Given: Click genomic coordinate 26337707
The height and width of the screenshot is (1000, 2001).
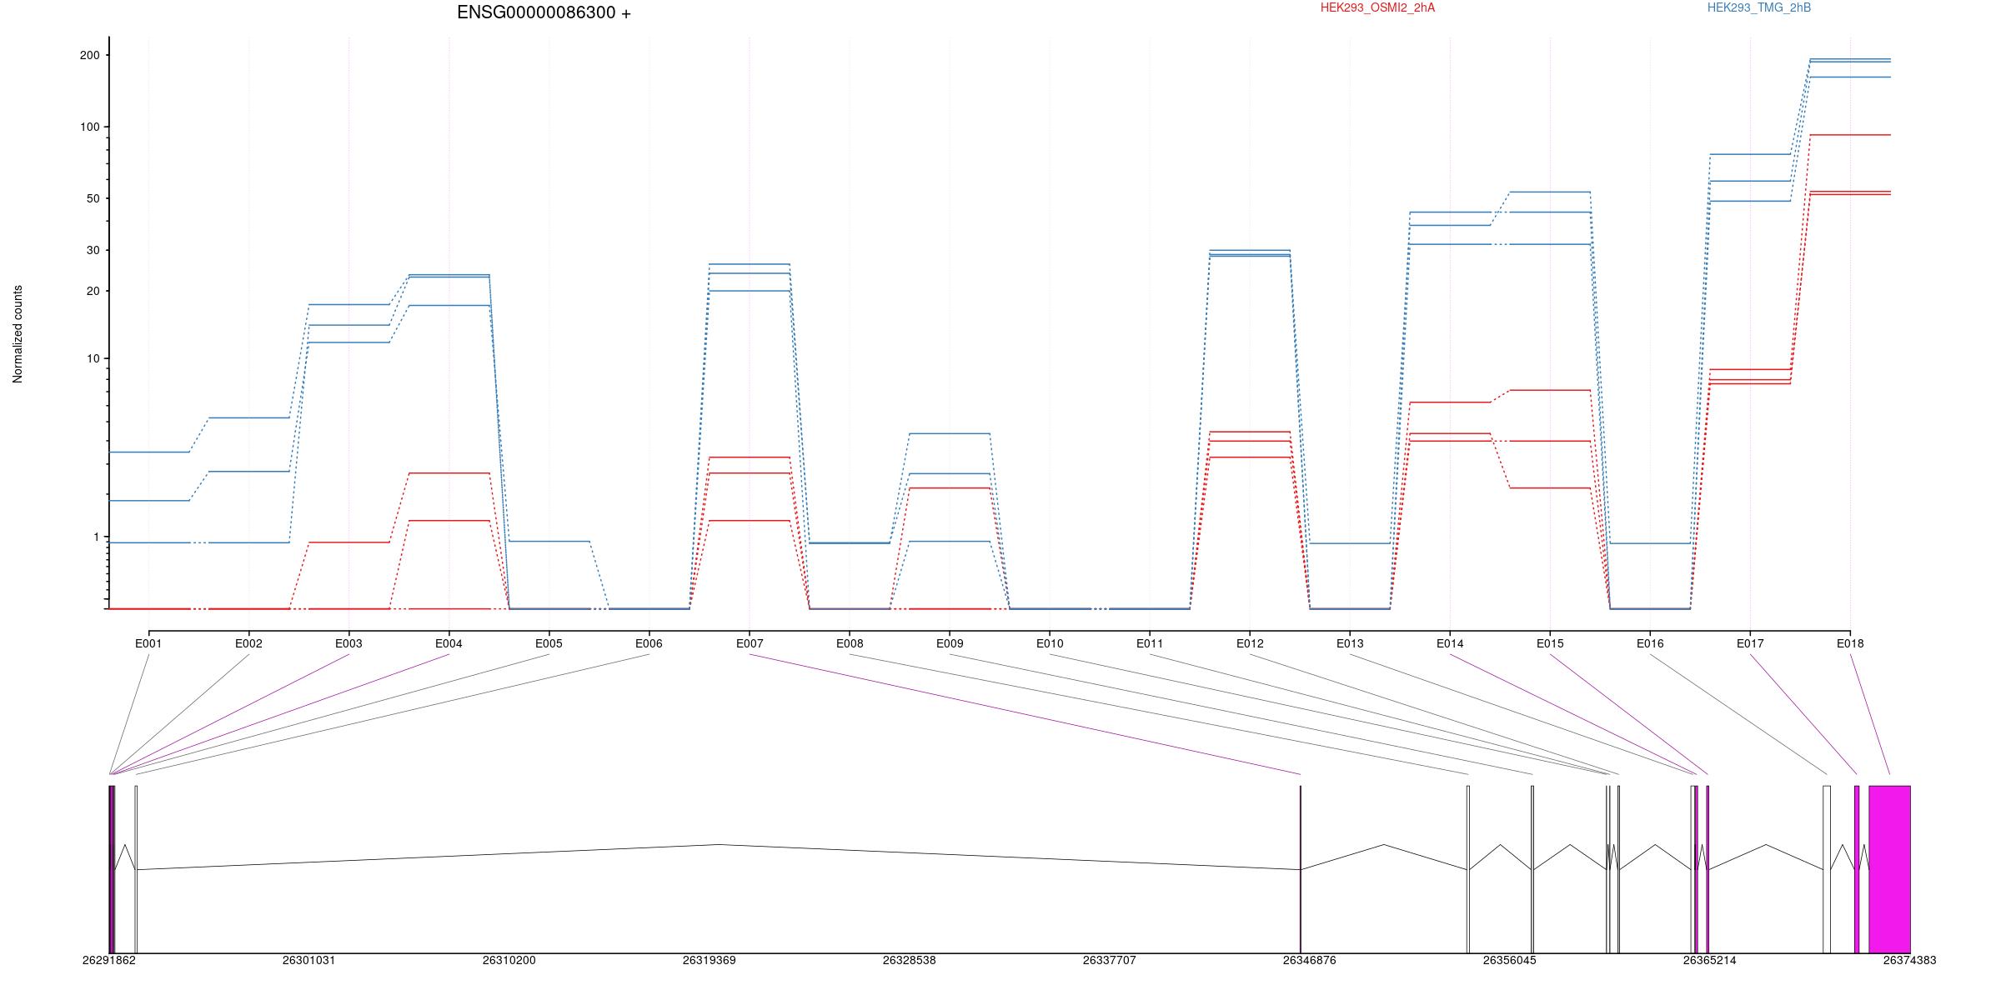Looking at the screenshot, I should click(1110, 960).
